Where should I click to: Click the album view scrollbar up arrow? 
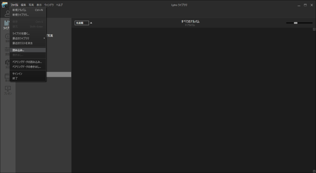pyautogui.click(x=314, y=29)
